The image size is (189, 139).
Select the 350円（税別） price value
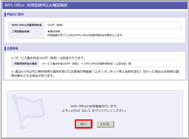pos(55,25)
